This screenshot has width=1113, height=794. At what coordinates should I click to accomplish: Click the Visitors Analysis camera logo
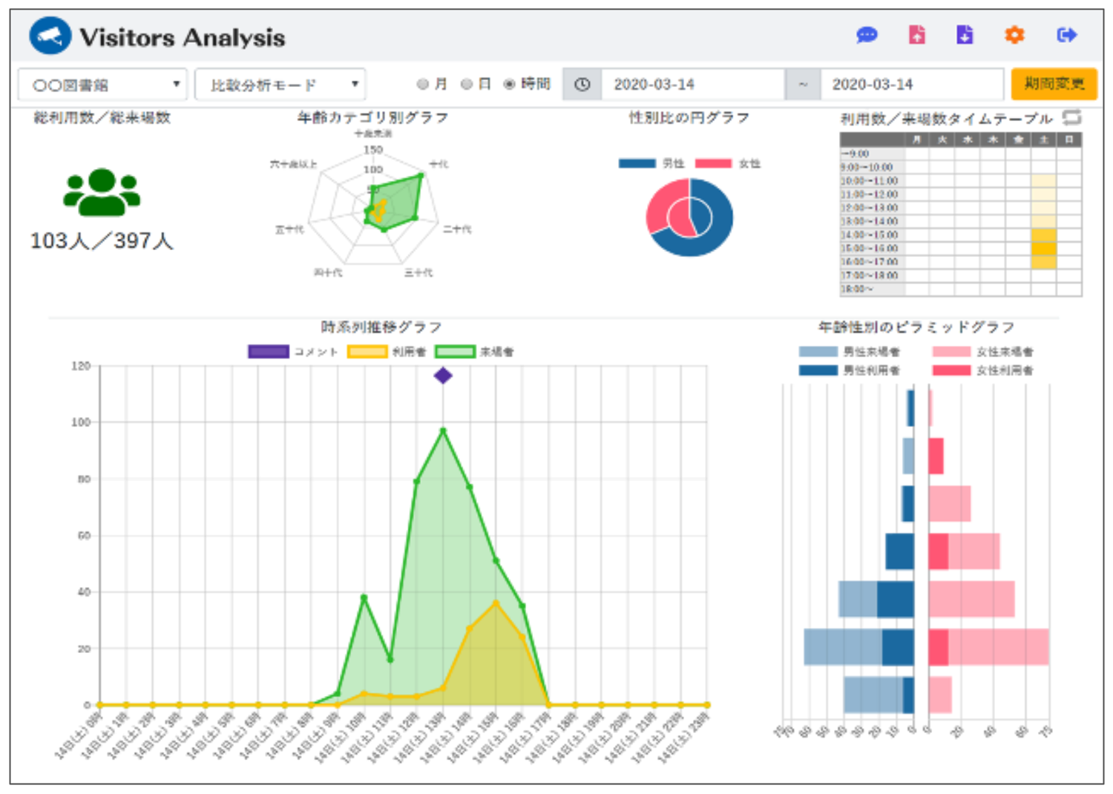50,36
